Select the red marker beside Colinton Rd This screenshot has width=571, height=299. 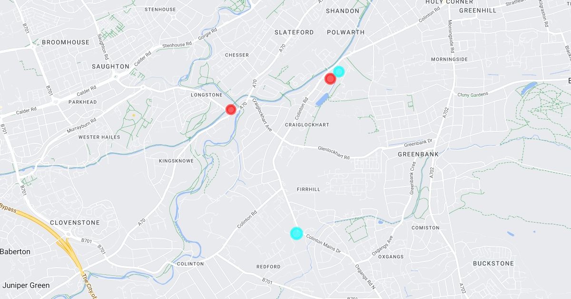point(330,79)
